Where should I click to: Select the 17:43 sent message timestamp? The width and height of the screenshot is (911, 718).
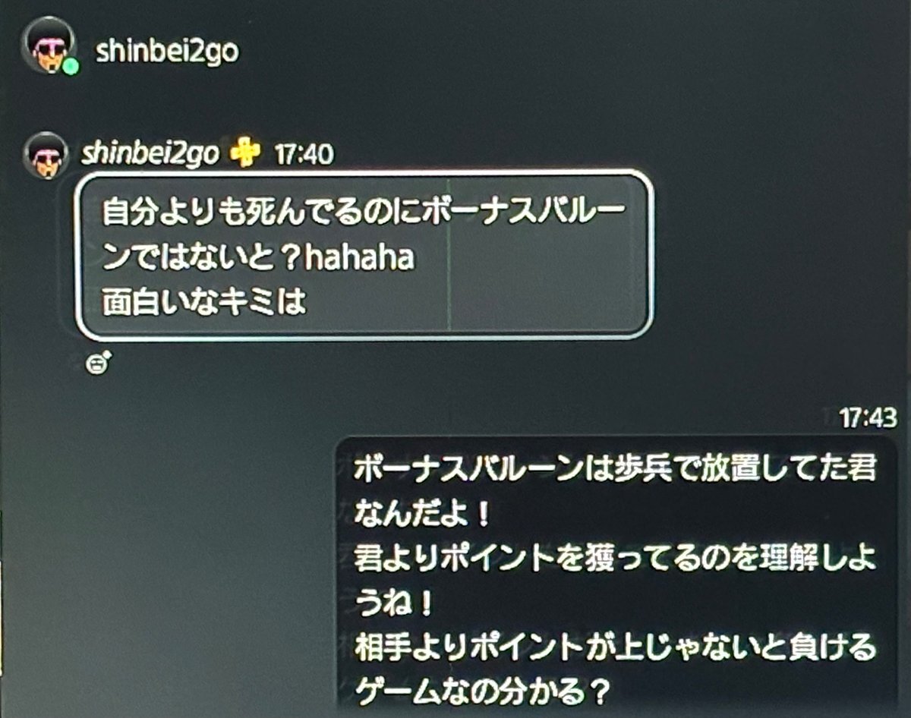[868, 417]
